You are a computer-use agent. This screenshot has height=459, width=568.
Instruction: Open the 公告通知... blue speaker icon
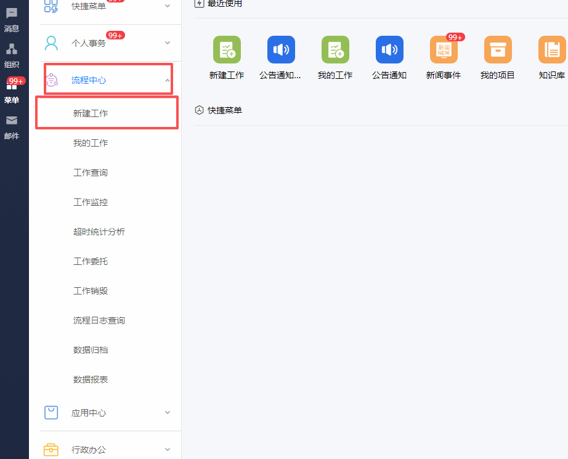click(281, 50)
